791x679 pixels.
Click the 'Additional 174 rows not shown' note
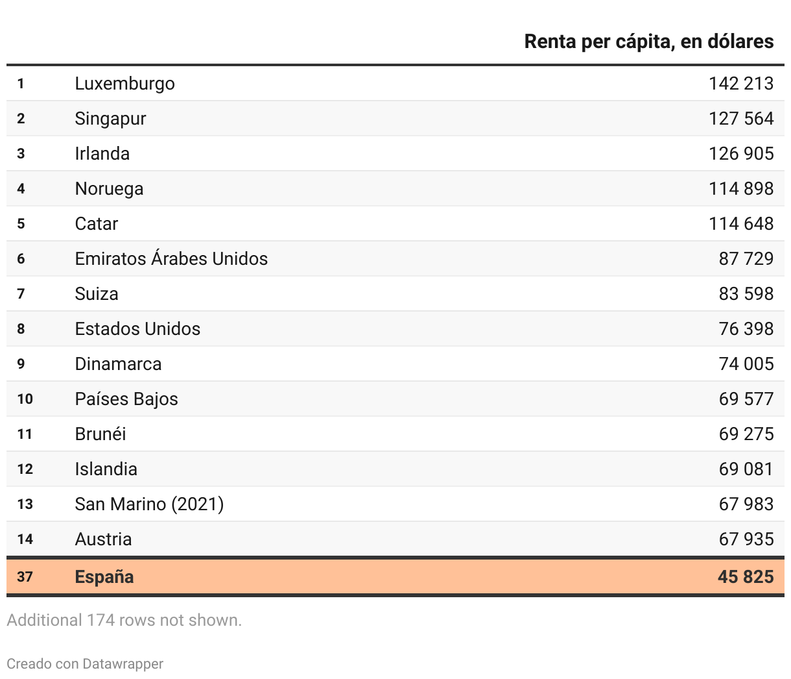pos(124,621)
